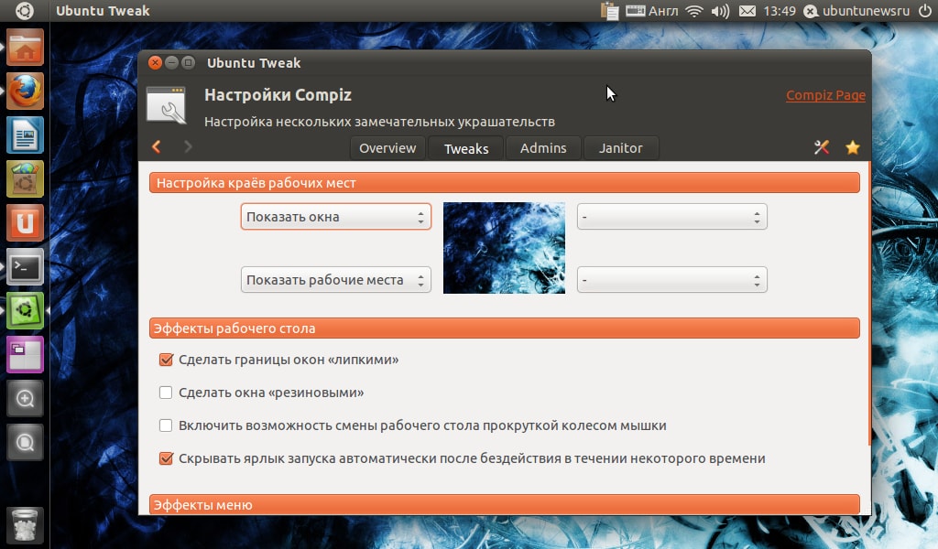Click the Ubuntu Tweak title in top panel
Image resolution: width=938 pixels, height=549 pixels.
[x=103, y=11]
